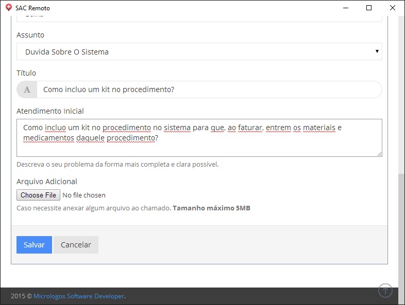Open the Assunto dropdown list
The image size is (405, 305).
pyautogui.click(x=199, y=52)
